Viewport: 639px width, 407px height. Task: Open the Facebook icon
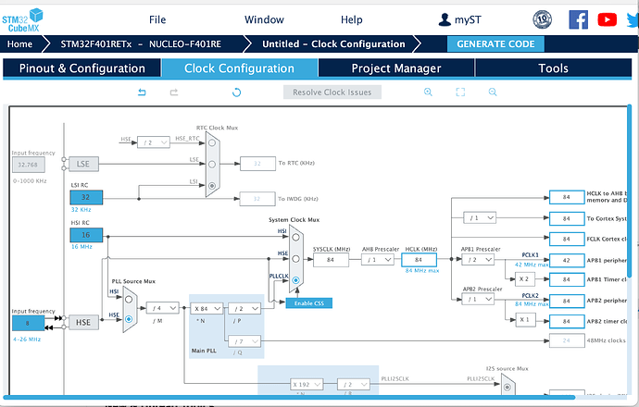[578, 19]
